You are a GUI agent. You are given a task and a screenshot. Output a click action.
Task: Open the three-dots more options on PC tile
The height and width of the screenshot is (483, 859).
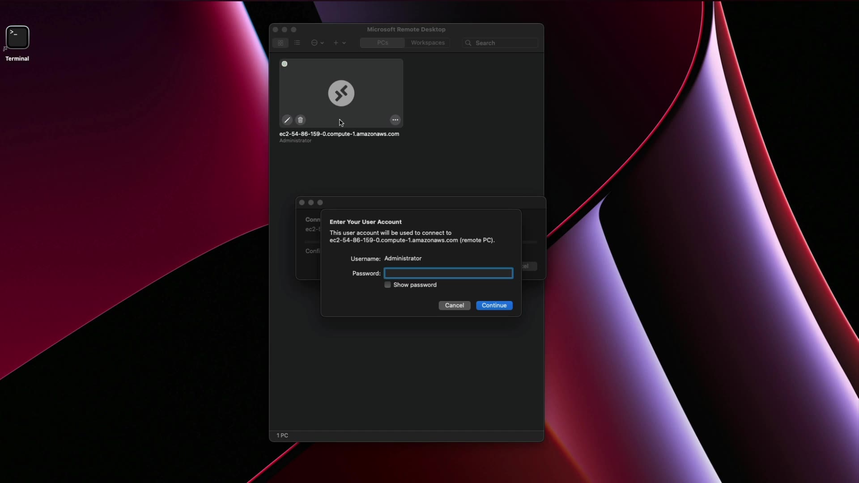click(395, 120)
